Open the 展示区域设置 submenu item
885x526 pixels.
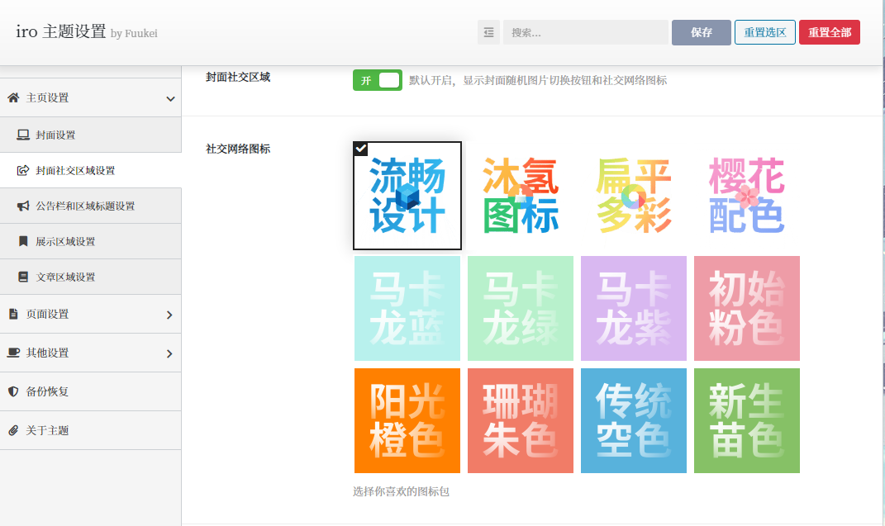tap(90, 241)
